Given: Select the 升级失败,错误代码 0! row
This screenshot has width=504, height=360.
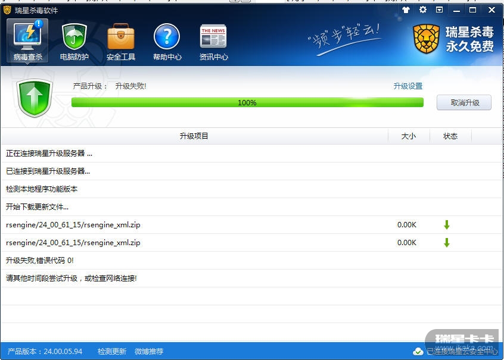Looking at the screenshot, I should coord(251,260).
